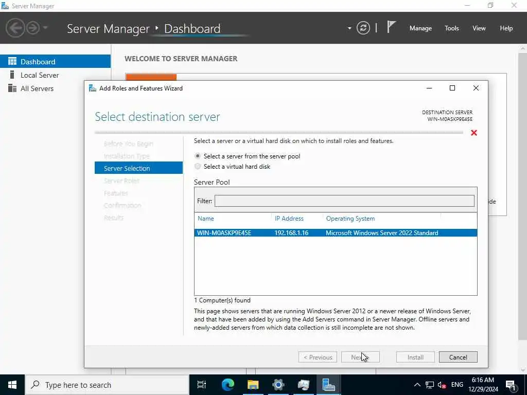Open the Tools menu
The image size is (527, 395).
(x=452, y=28)
